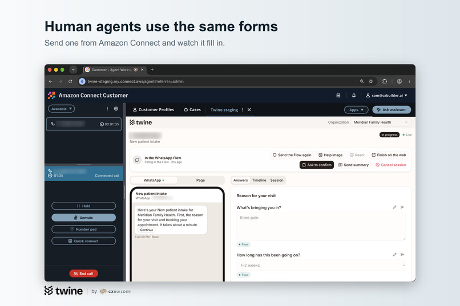Click the twine logo in the app panel
The height and width of the screenshot is (306, 460).
click(x=140, y=123)
